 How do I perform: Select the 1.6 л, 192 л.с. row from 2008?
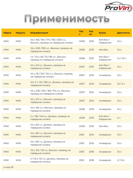(x=66, y=109)
